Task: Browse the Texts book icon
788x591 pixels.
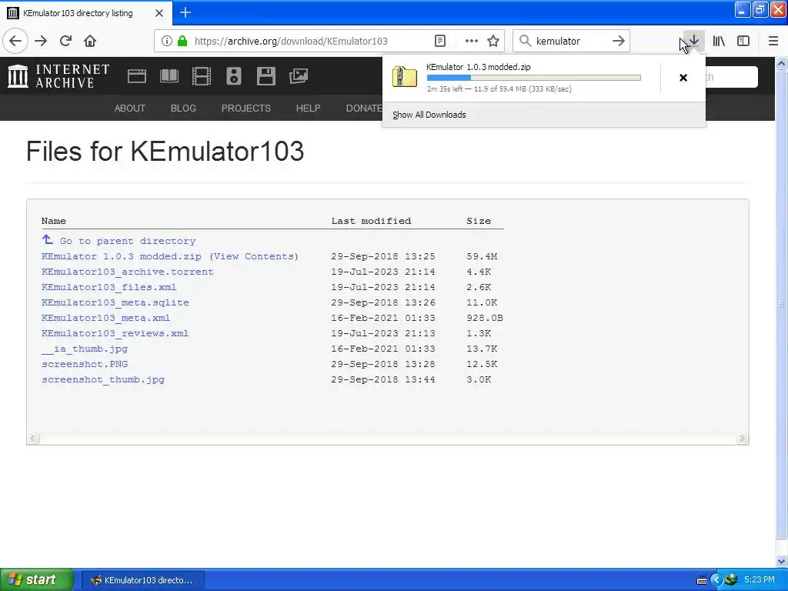Action: pos(169,76)
